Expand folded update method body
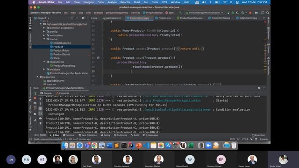This screenshot has height=168, width=299. [x=190, y=49]
